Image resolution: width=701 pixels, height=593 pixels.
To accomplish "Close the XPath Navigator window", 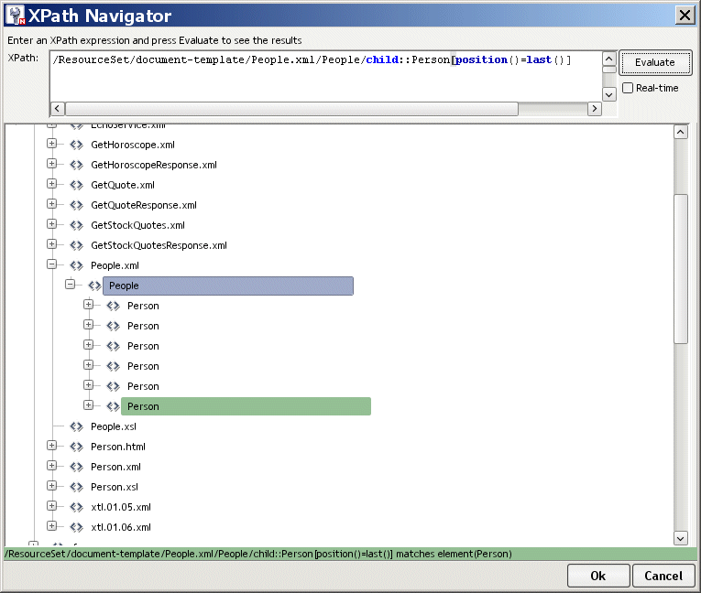I will [x=685, y=16].
